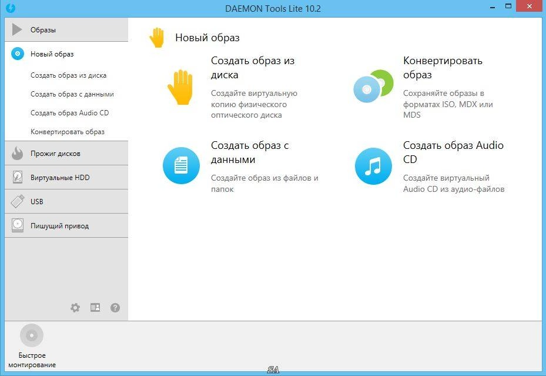The height and width of the screenshot is (376, 546).
Task: Open the USB section label
Action: click(37, 201)
